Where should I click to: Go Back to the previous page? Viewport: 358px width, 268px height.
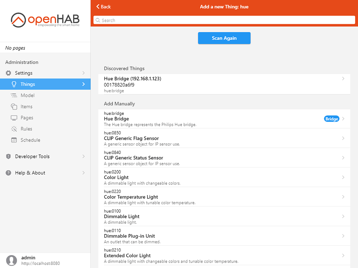103,6
